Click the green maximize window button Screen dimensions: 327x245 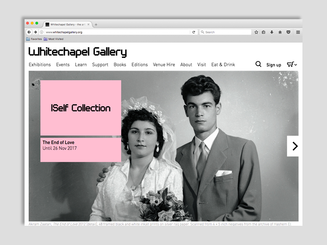pyautogui.click(x=37, y=23)
